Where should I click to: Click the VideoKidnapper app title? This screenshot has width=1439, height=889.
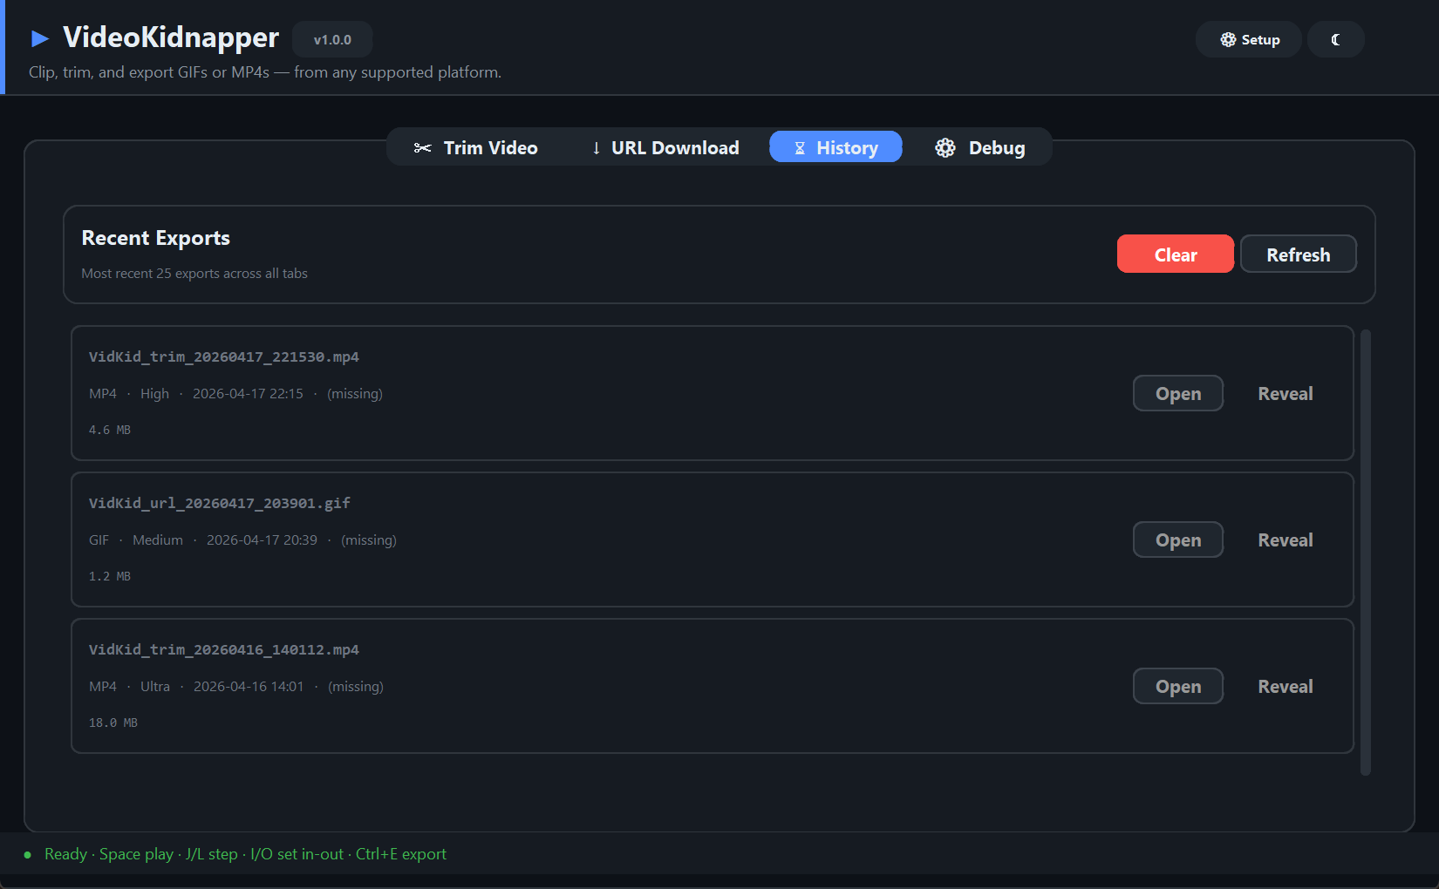[171, 37]
